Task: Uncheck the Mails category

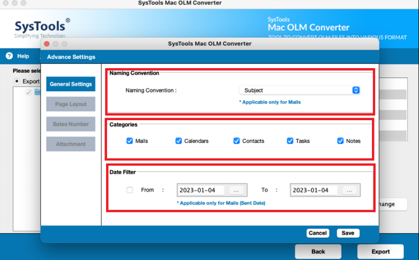Action: tap(130, 141)
